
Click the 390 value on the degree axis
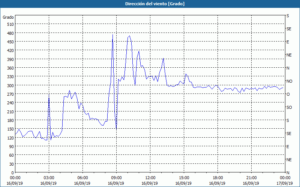[x=10, y=59]
